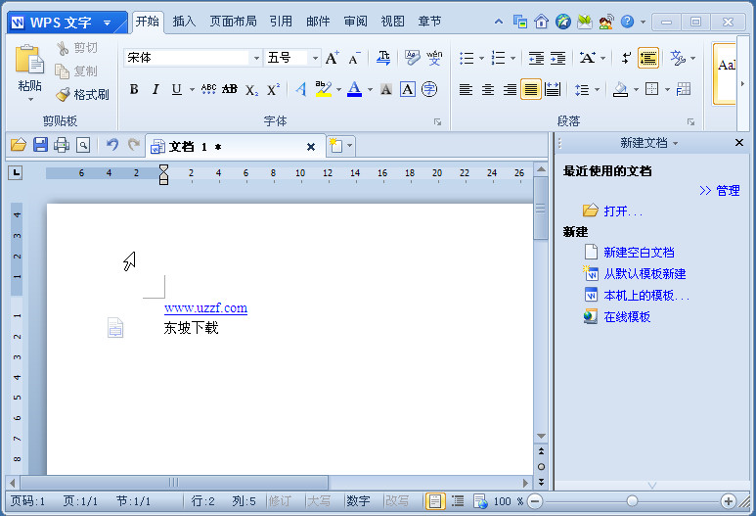Align text right

[x=510, y=90]
